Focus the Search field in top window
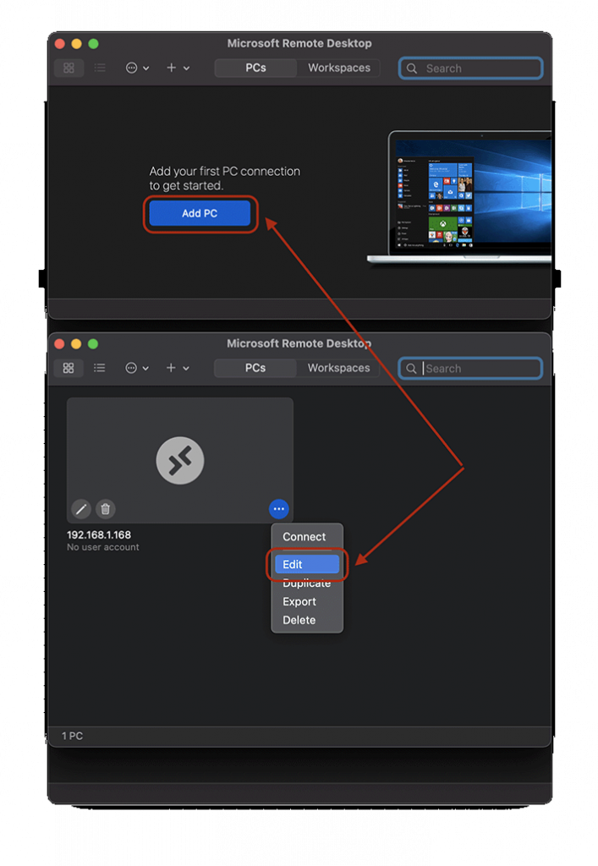Image resolution: width=598 pixels, height=866 pixels. [x=470, y=69]
